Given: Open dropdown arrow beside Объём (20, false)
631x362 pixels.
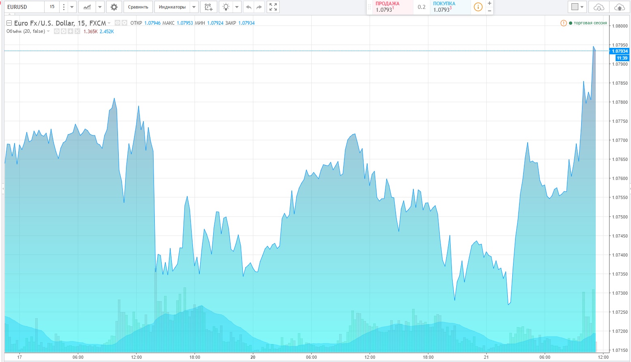Looking at the screenshot, I should point(49,31).
